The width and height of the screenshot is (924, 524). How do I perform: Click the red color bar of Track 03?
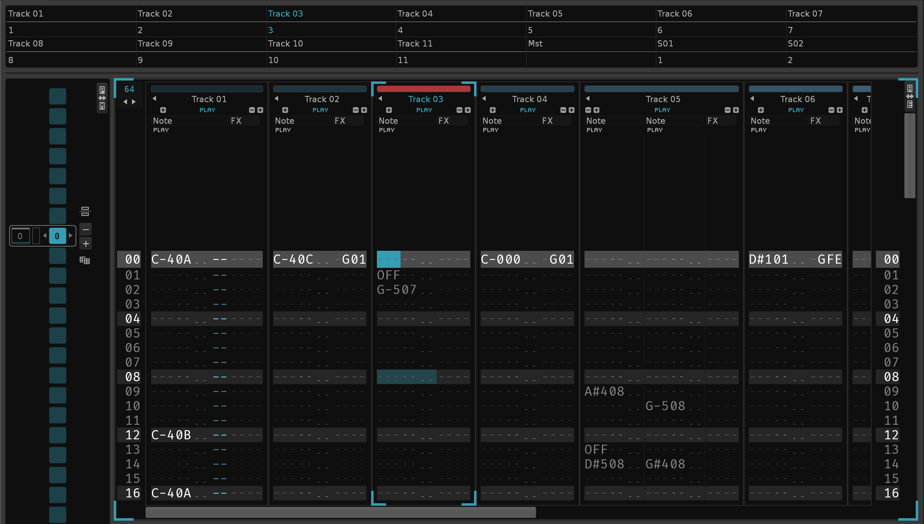coord(423,89)
